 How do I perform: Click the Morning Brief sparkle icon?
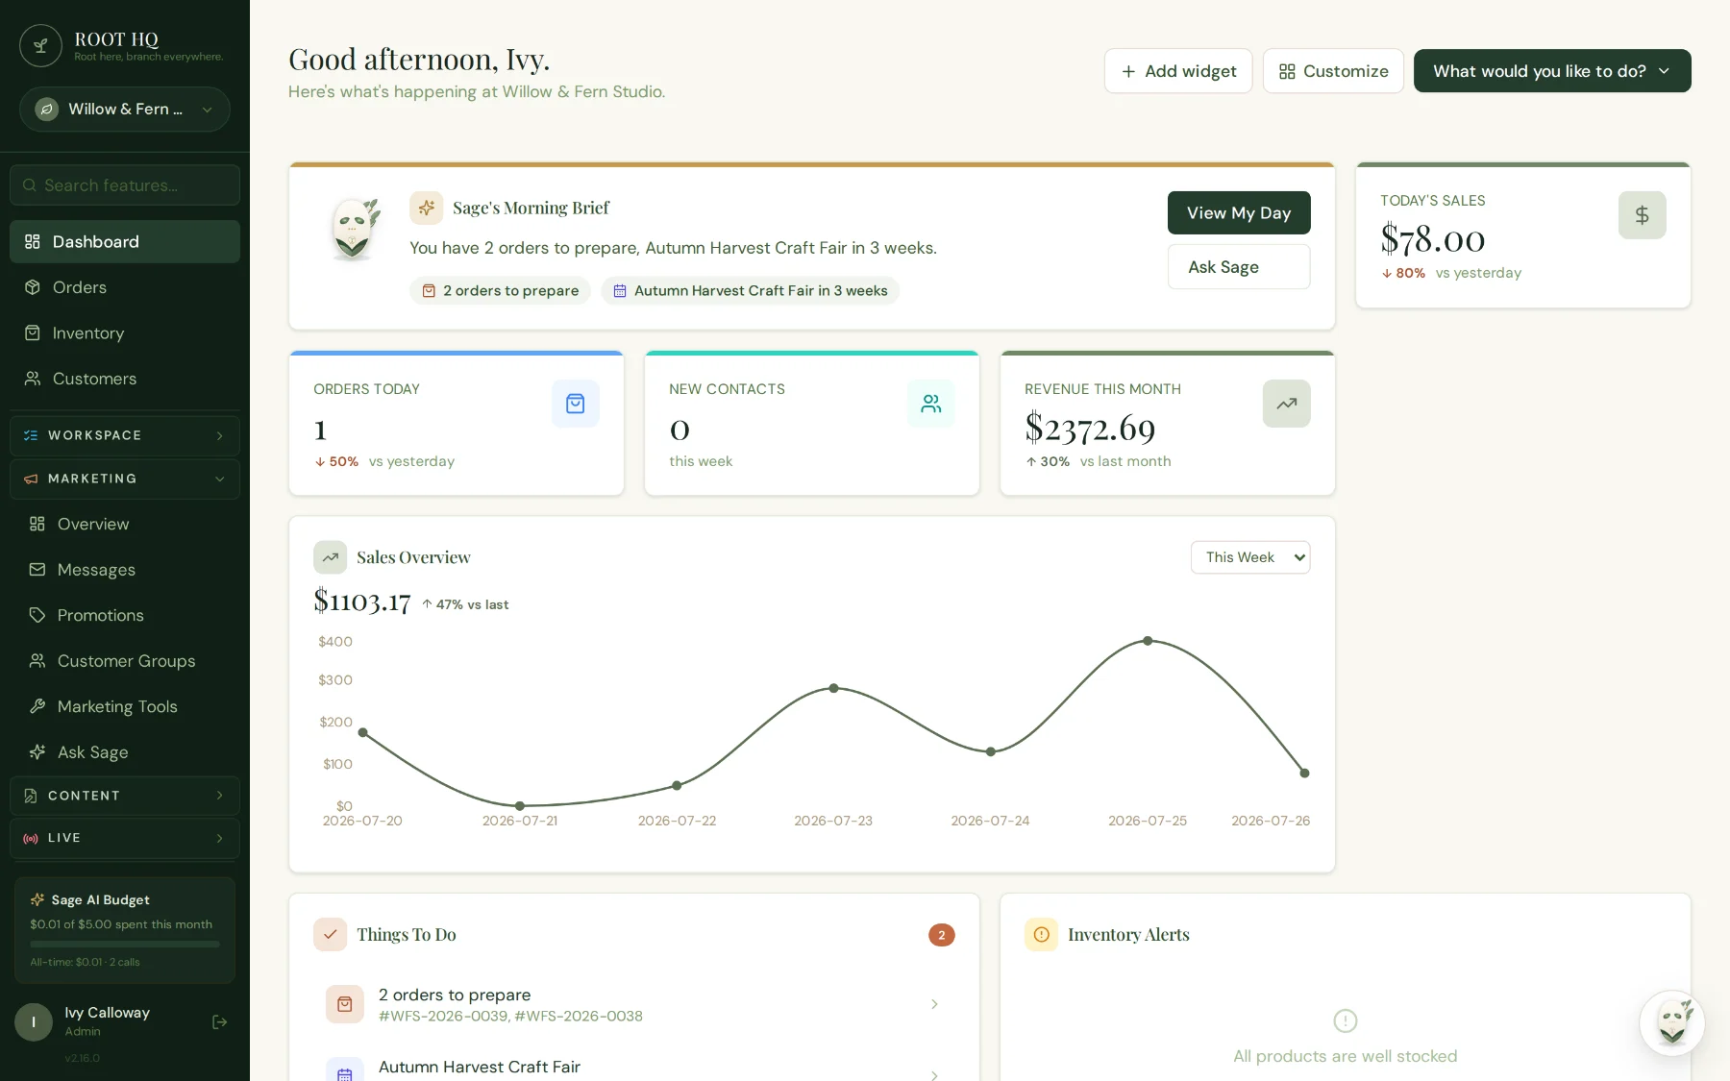click(427, 208)
